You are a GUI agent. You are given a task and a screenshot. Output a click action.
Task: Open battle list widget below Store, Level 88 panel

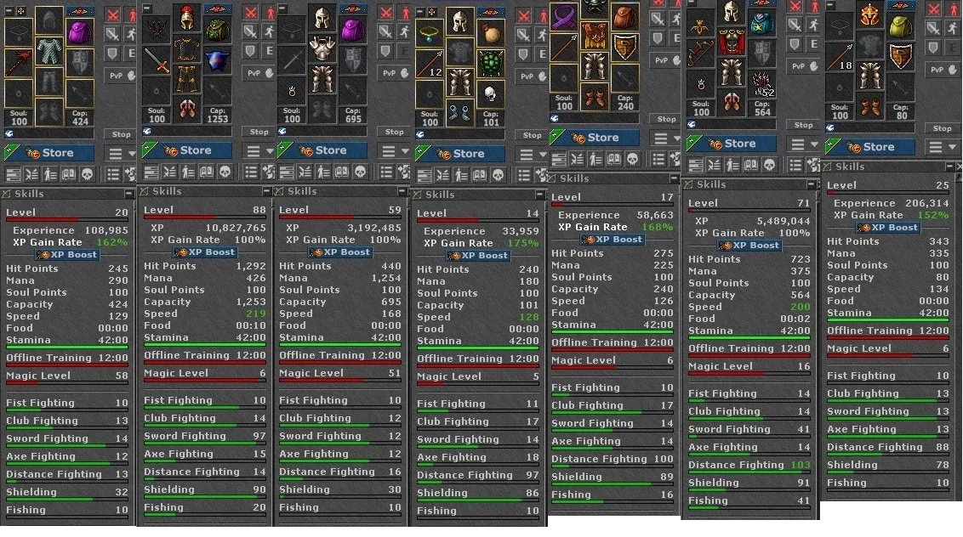(170, 172)
